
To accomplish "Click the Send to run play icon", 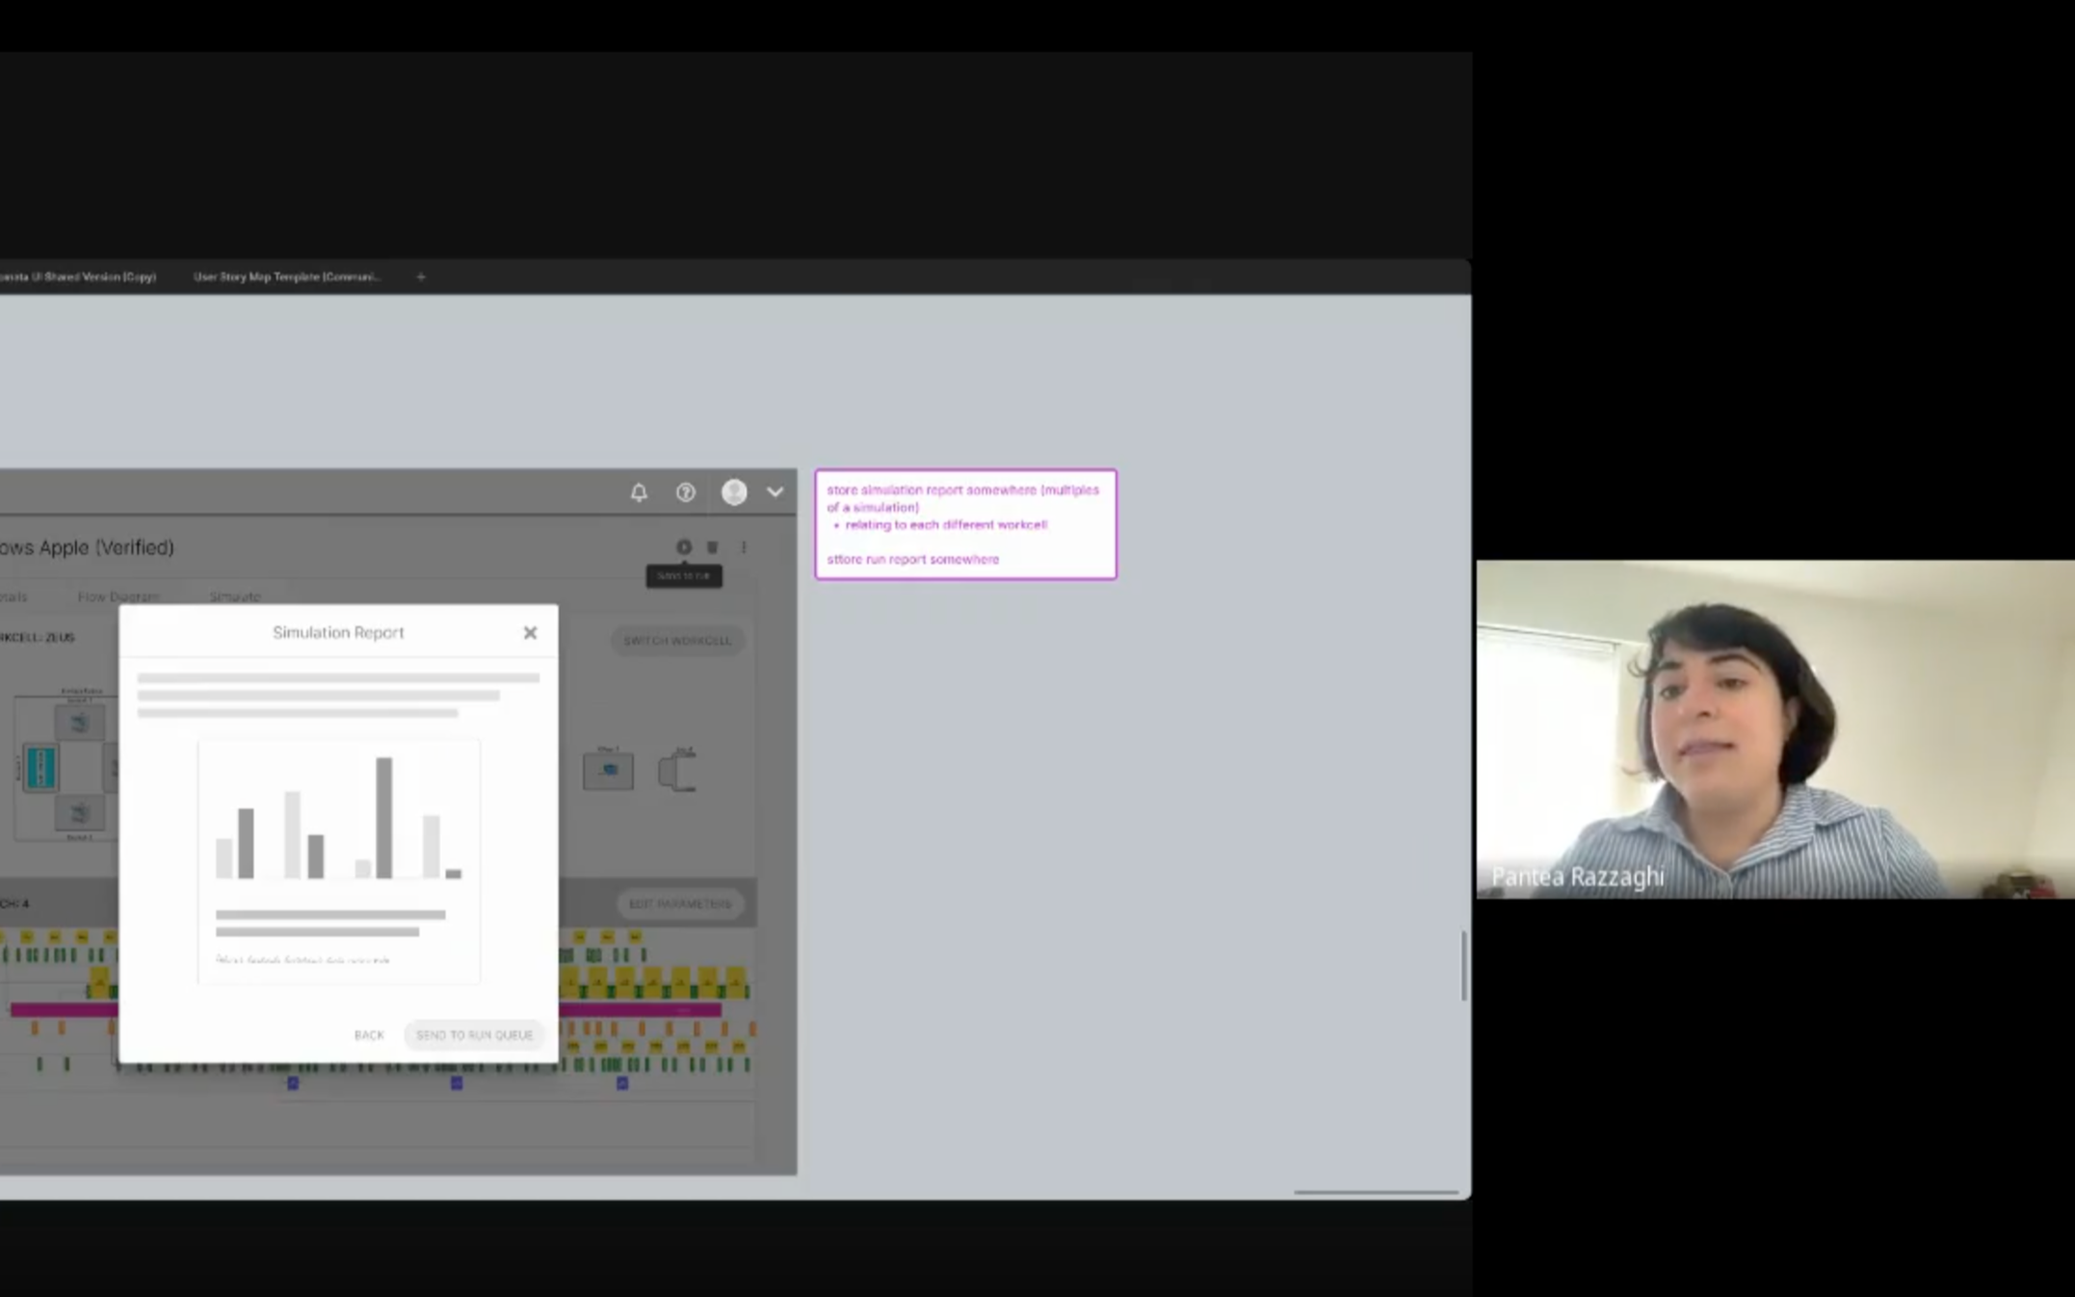I will (x=683, y=547).
